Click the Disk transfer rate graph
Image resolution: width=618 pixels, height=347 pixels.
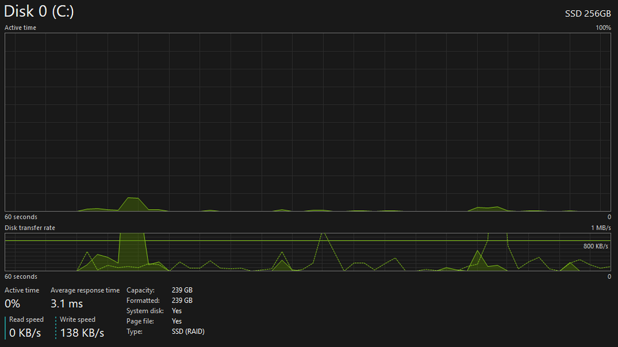coord(308,252)
